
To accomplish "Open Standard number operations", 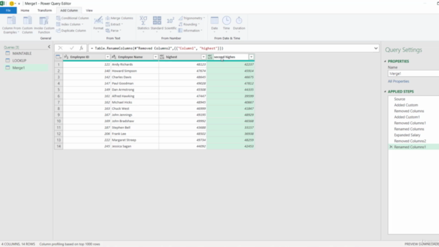I will pyautogui.click(x=157, y=25).
